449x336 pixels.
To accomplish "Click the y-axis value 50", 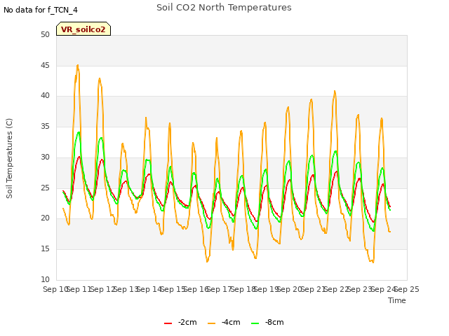I will coord(45,34).
